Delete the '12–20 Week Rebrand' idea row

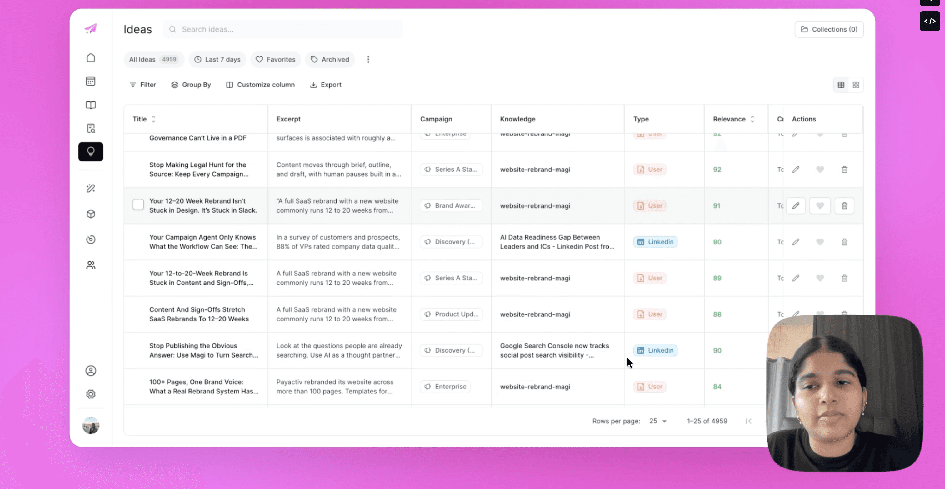point(844,206)
